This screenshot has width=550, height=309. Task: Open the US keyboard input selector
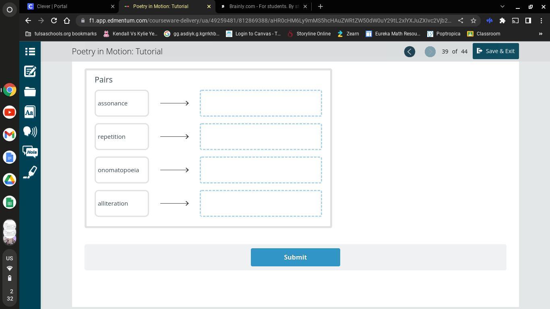10,258
